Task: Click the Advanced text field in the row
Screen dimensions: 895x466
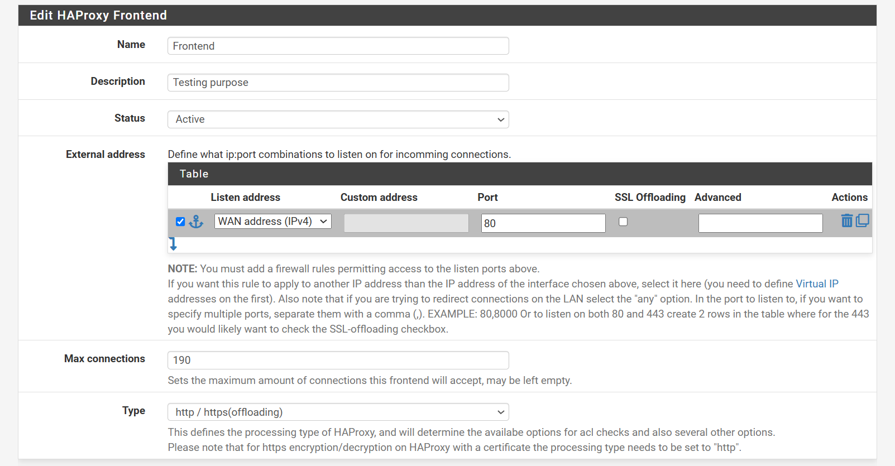Action: pos(760,223)
